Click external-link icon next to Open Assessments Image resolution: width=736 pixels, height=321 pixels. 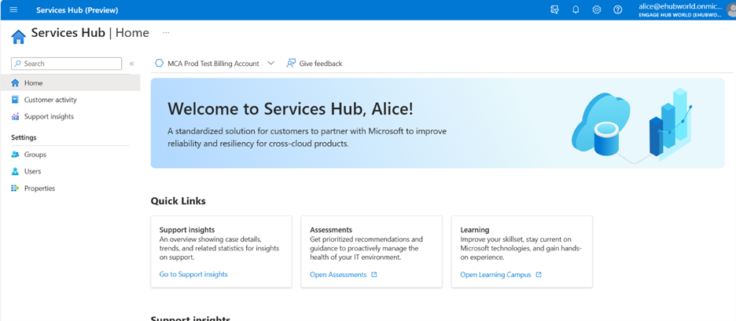point(374,275)
